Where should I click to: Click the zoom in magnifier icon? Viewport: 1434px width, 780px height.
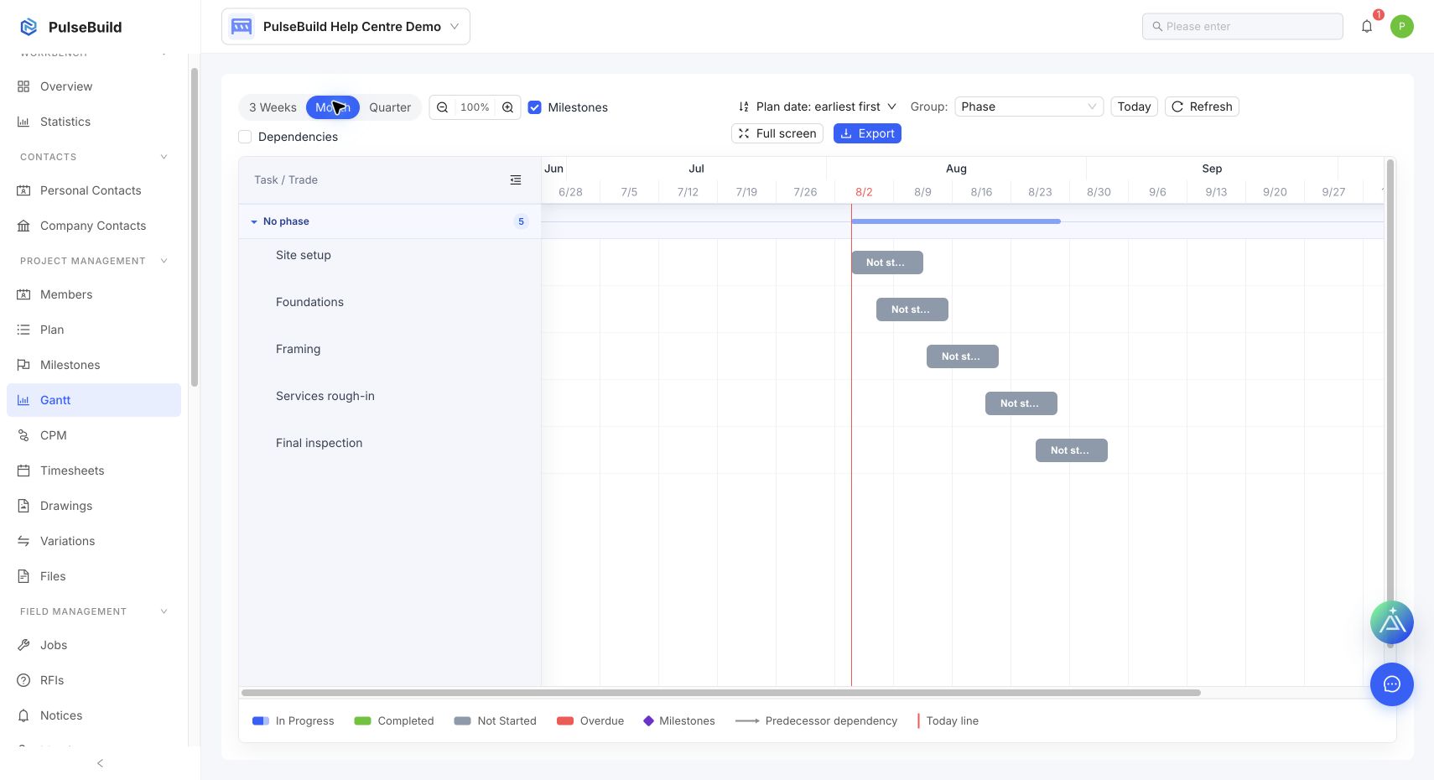pos(507,107)
